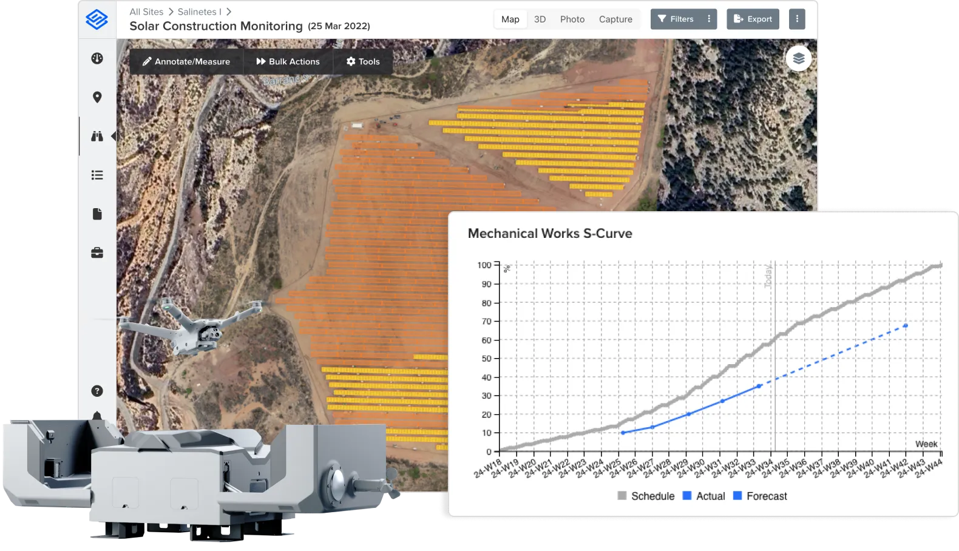Open the Filters more options dots
959x551 pixels.
click(x=709, y=19)
